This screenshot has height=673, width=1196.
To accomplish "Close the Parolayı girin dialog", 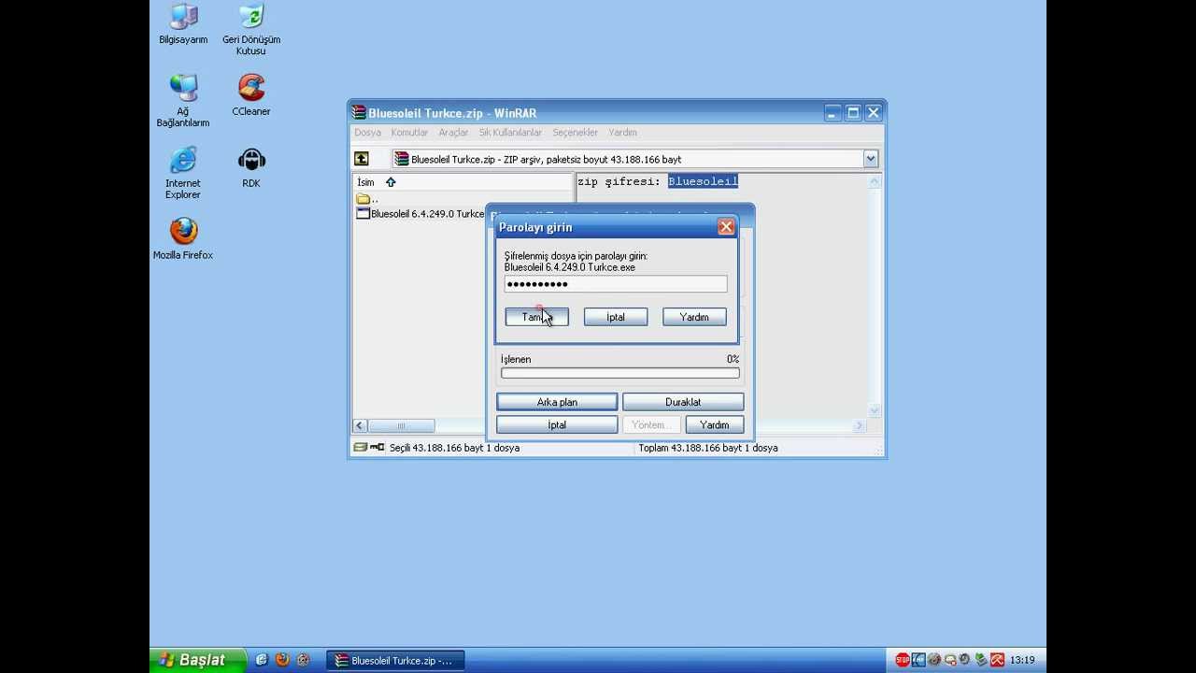I will [726, 227].
